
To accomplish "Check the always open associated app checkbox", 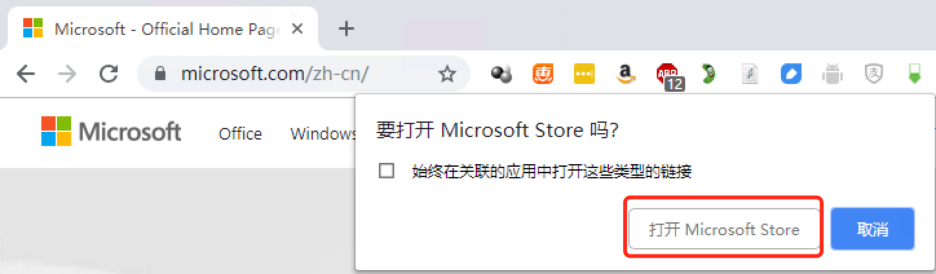I will [387, 171].
